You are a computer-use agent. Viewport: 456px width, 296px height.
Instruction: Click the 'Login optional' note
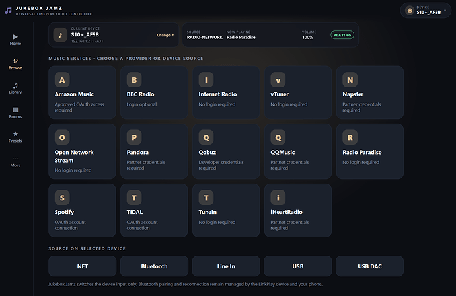click(x=141, y=104)
